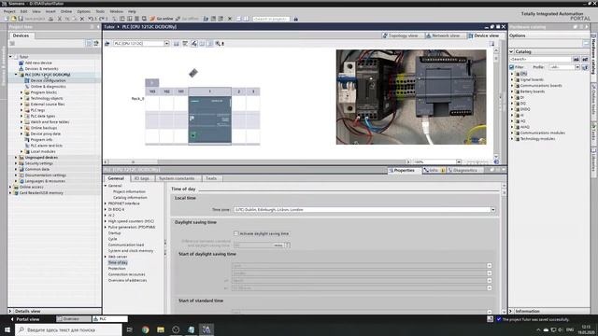Screen dimensions: 598x336
Task: Expand Web server in properties tree
Action: (106, 257)
